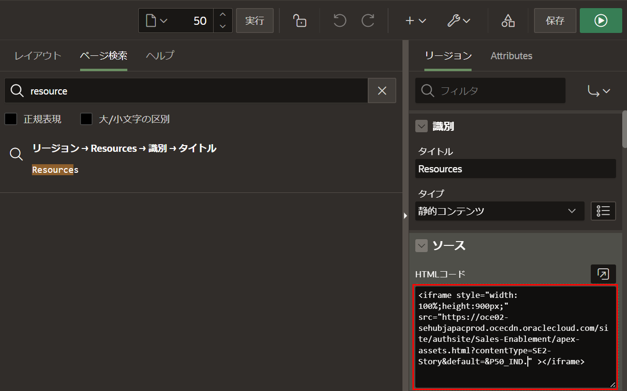627x391 pixels.
Task: Open the go-to group arrow menu
Action: click(x=599, y=91)
